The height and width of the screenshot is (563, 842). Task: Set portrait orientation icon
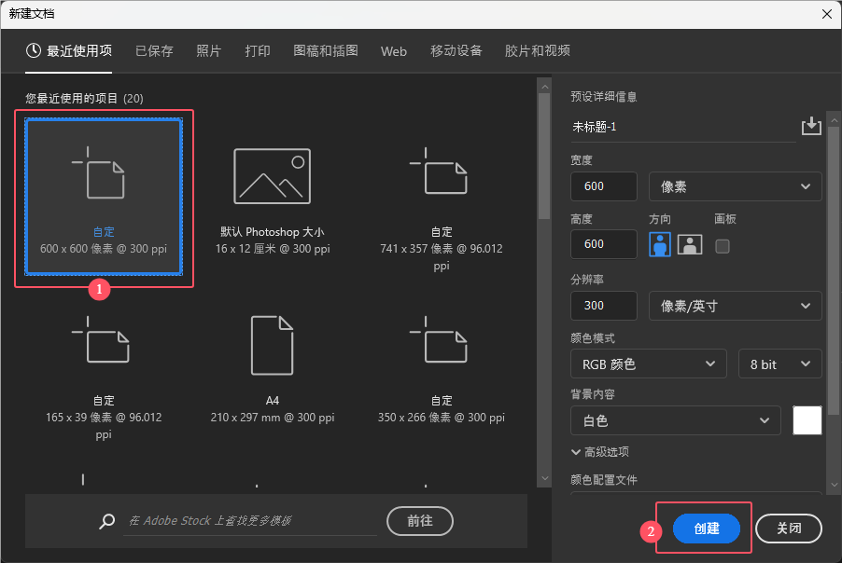[x=660, y=244]
